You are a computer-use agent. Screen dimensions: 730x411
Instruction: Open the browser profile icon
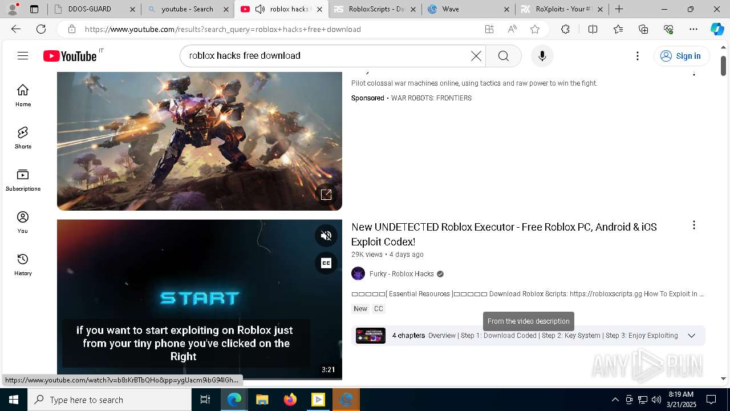(13, 8)
